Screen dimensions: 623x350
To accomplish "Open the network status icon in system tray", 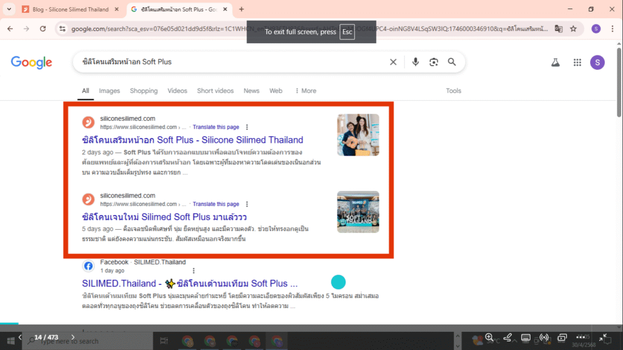I will [544, 338].
